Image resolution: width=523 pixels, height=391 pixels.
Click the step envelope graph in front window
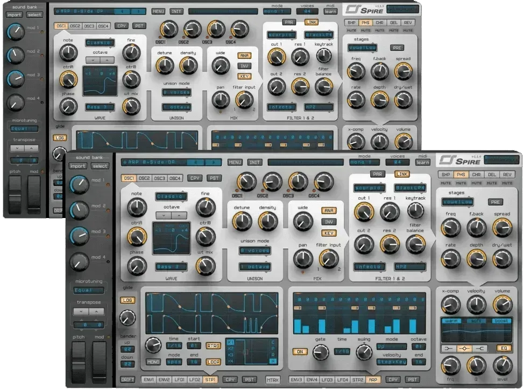(212, 313)
